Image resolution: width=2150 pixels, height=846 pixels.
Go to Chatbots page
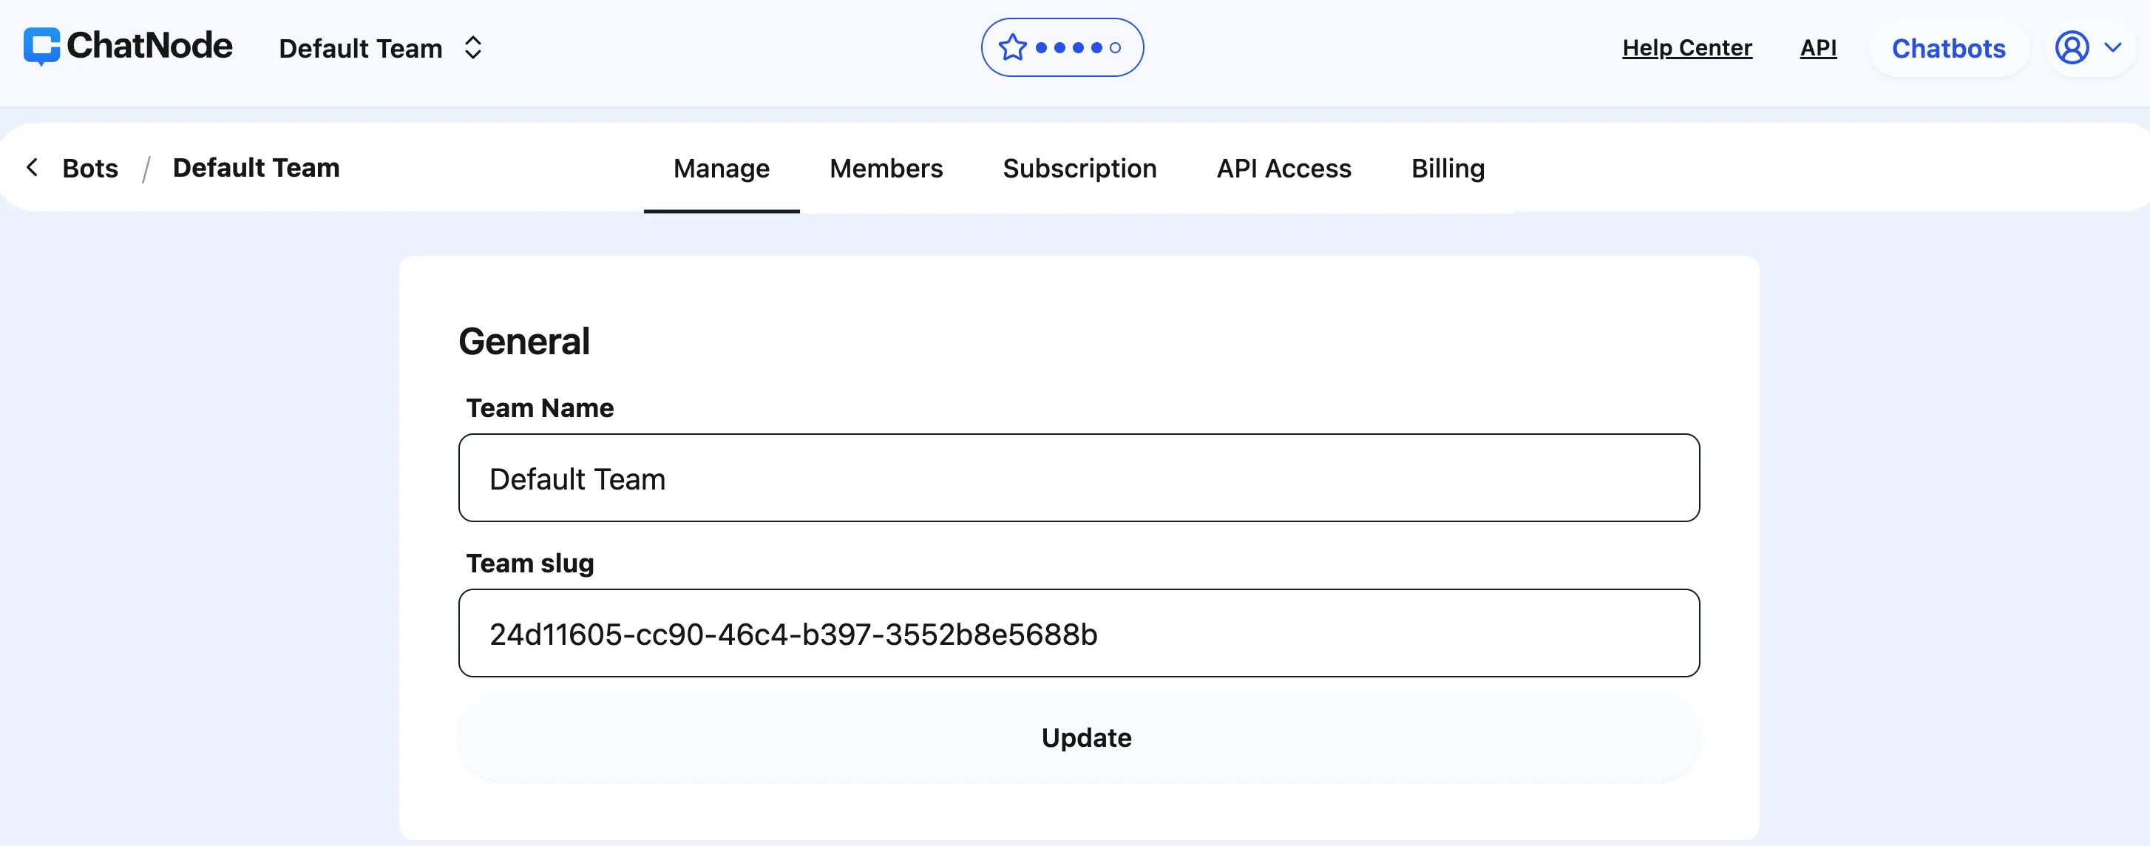(1948, 49)
